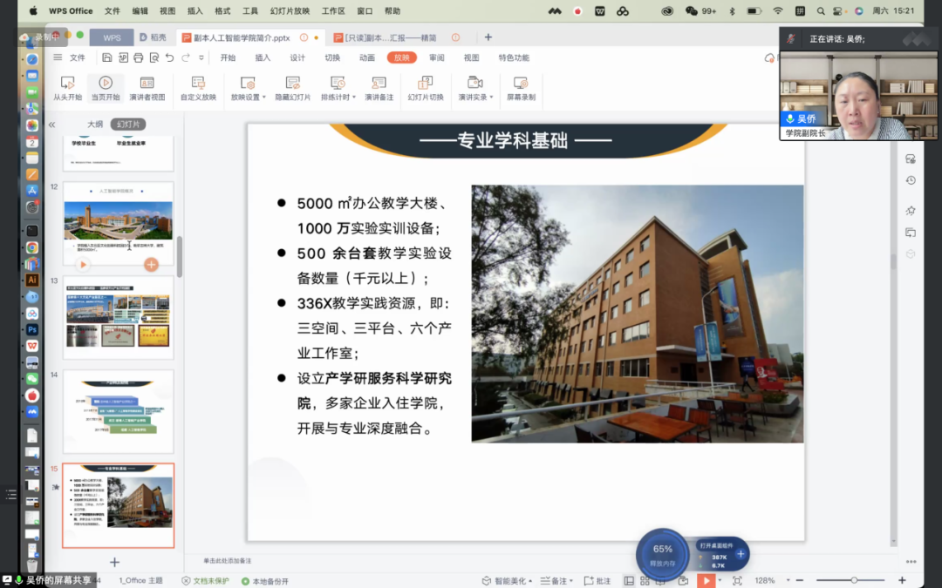Switch to the 切换 ribbon tab
Image resolution: width=942 pixels, height=588 pixels.
coord(332,57)
